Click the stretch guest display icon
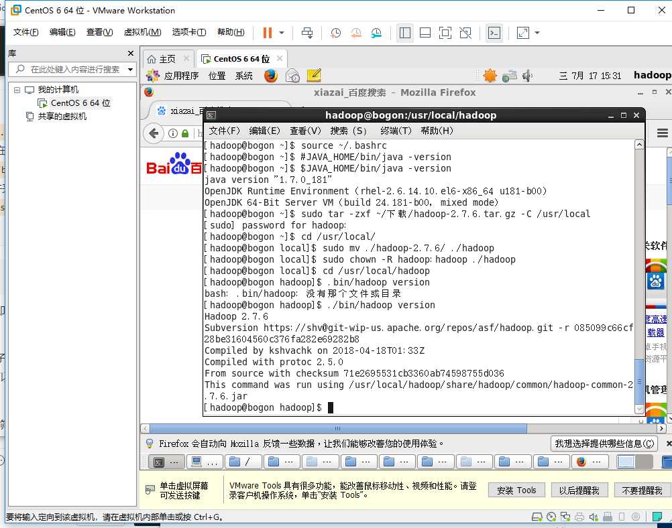This screenshot has height=528, width=672. click(x=523, y=33)
